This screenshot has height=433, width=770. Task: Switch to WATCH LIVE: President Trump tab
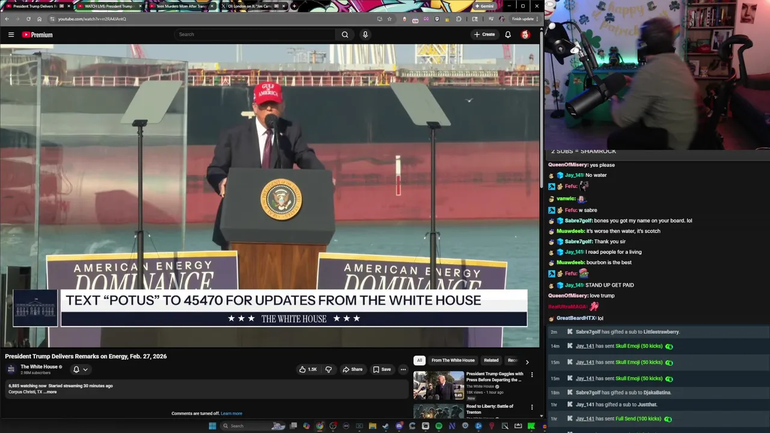[108, 6]
